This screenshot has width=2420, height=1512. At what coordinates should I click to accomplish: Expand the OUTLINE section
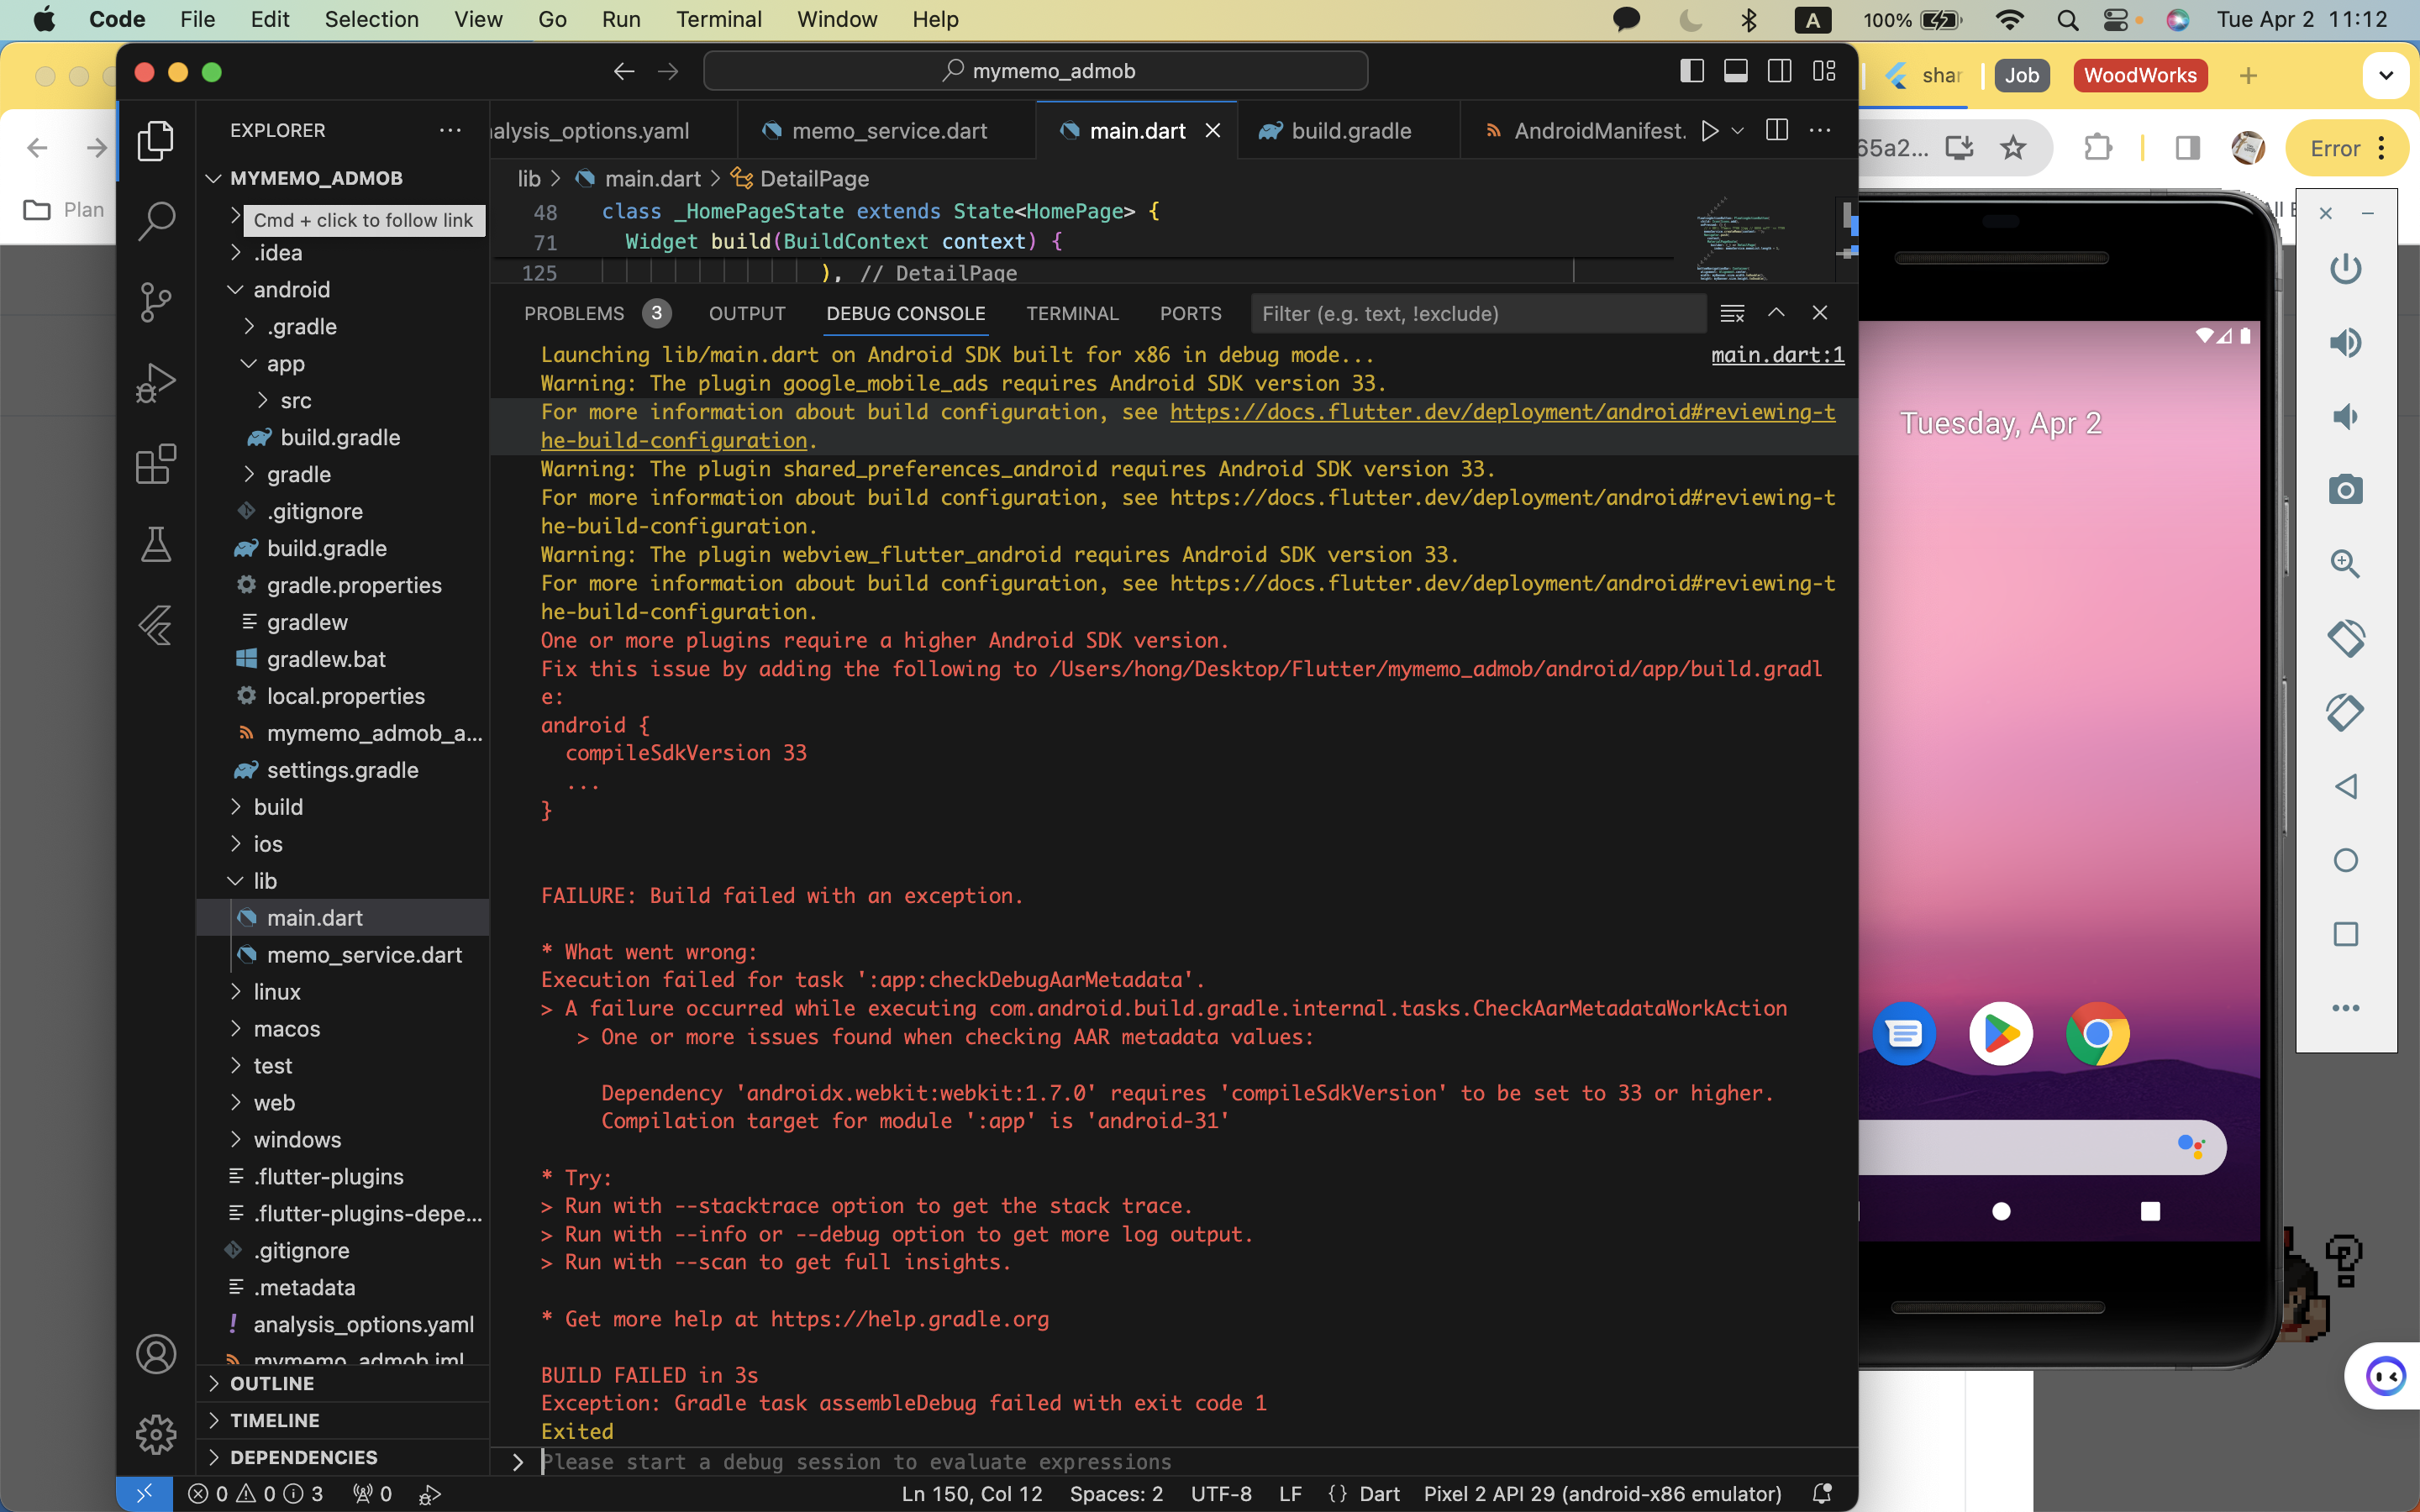343,1384
